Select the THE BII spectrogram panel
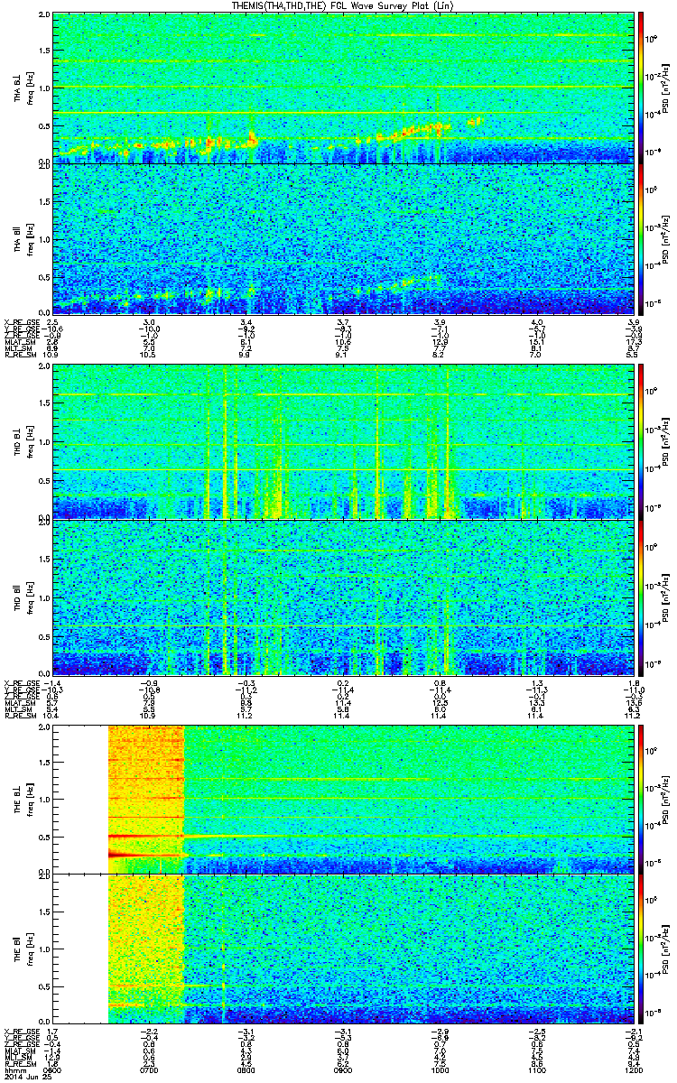This screenshot has height=1083, width=677. click(x=341, y=949)
